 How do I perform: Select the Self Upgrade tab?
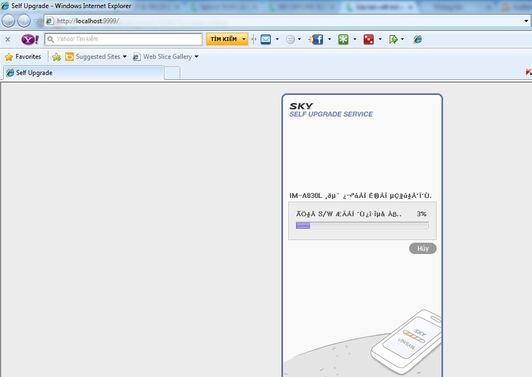[82, 73]
